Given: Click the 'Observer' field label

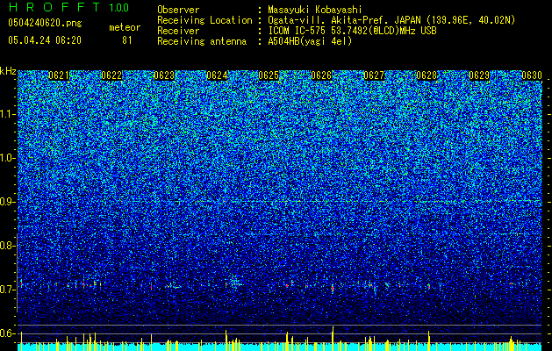Looking at the screenshot, I should pyautogui.click(x=178, y=10).
